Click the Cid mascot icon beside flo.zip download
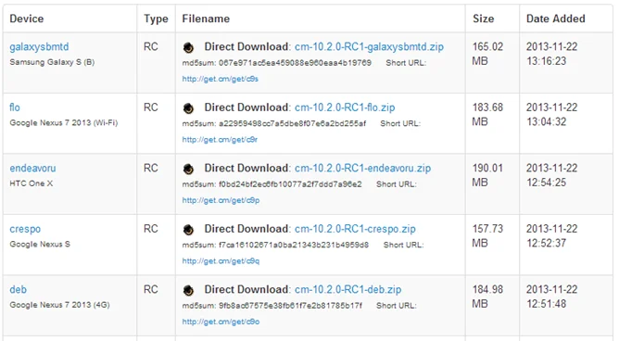The width and height of the screenshot is (619, 341). click(188, 108)
